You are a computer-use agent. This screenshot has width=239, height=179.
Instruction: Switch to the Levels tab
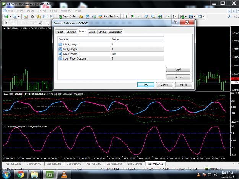[102, 32]
